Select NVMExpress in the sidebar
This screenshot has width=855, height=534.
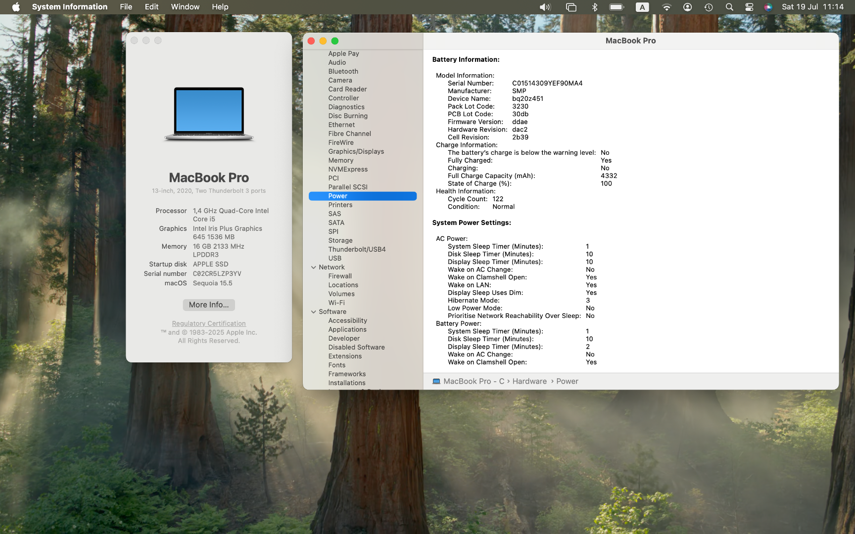coord(348,169)
